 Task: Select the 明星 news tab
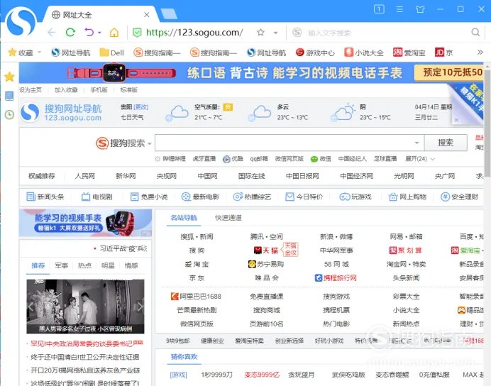tap(108, 265)
